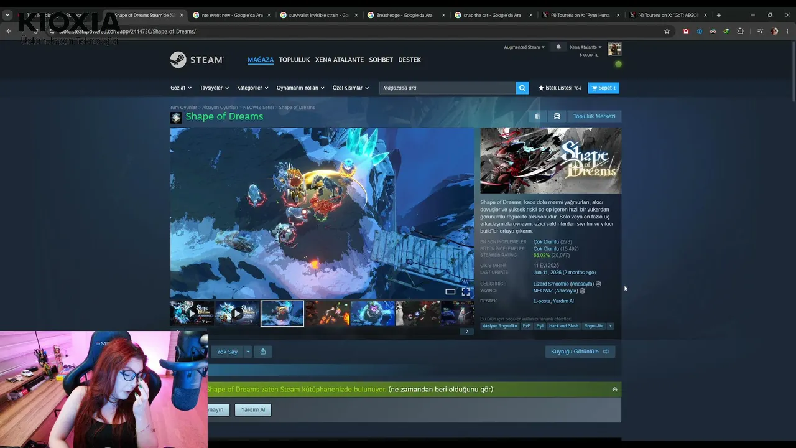Screen dimensions: 796x448
Task: Add a tag with the plus button
Action: [610, 326]
